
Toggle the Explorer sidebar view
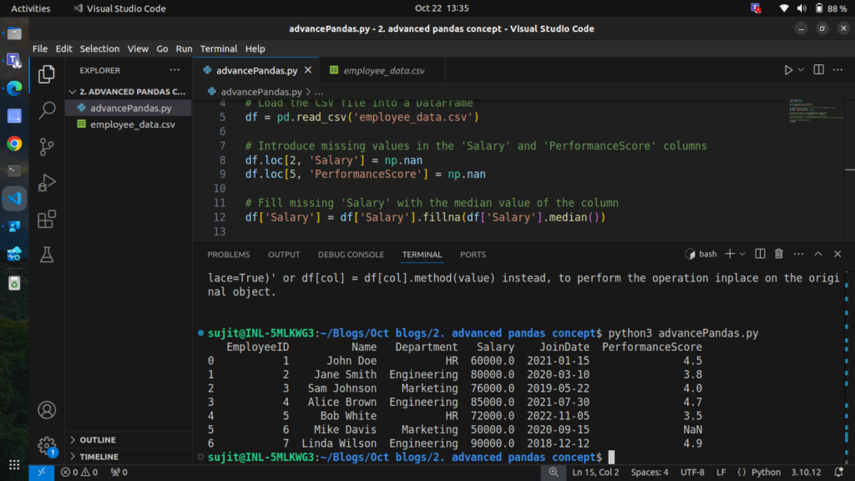tap(48, 73)
